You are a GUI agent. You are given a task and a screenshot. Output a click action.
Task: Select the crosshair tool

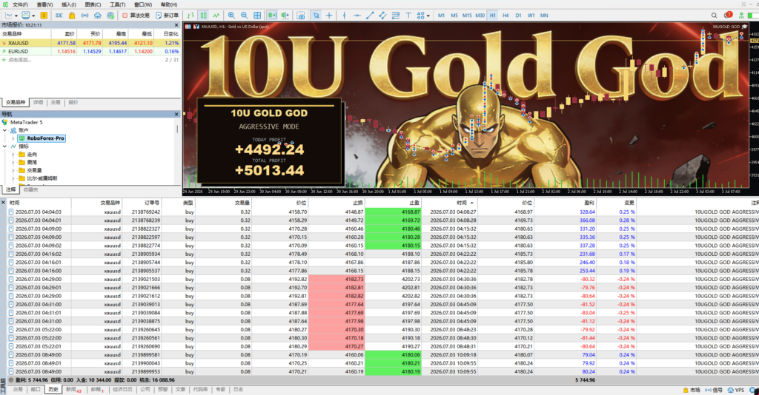click(x=329, y=16)
